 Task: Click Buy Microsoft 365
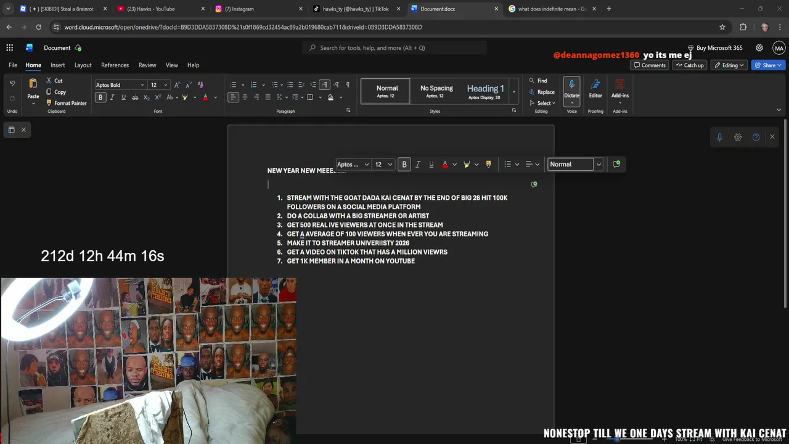pos(715,47)
